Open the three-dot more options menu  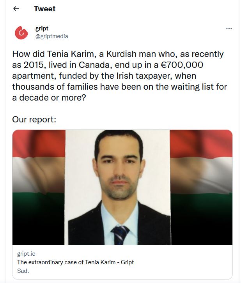pyautogui.click(x=229, y=28)
